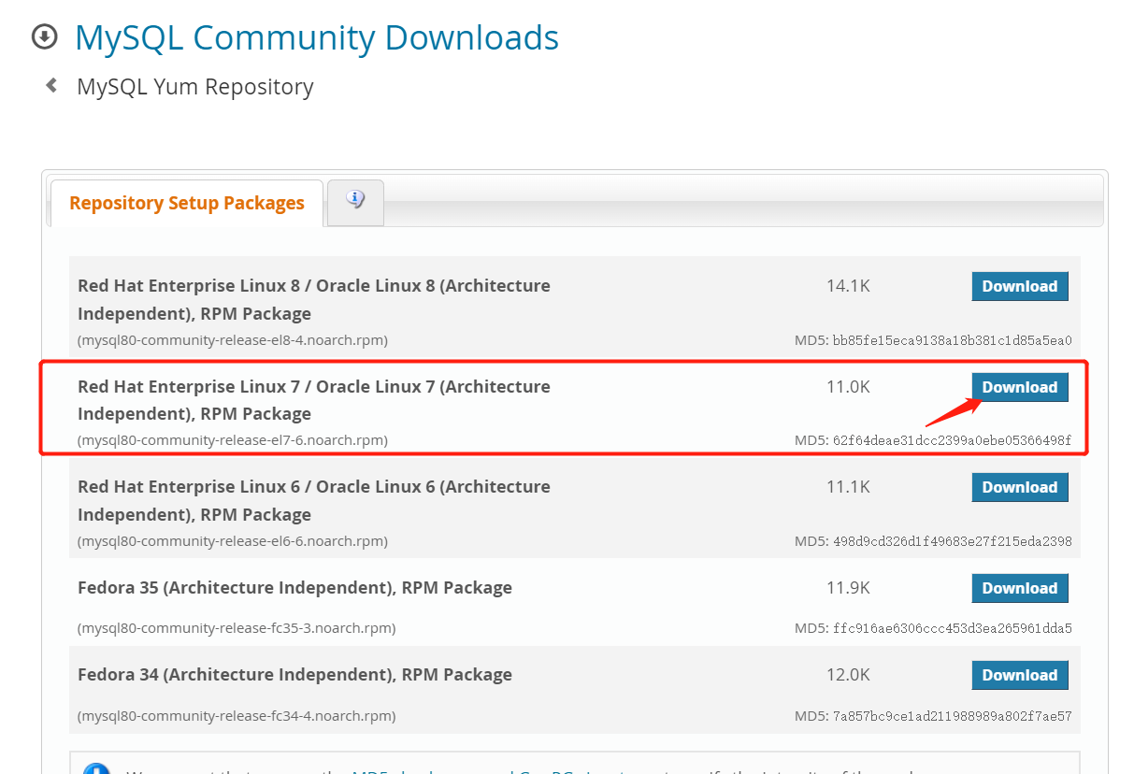Image resolution: width=1134 pixels, height=774 pixels.
Task: Go back using the left chevron arrow
Action: pos(51,86)
